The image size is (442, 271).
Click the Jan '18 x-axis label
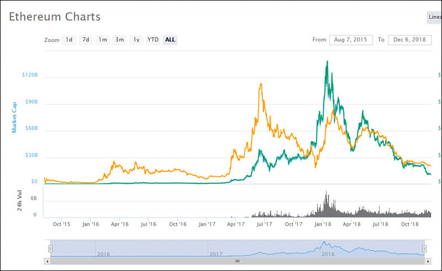(x=323, y=224)
